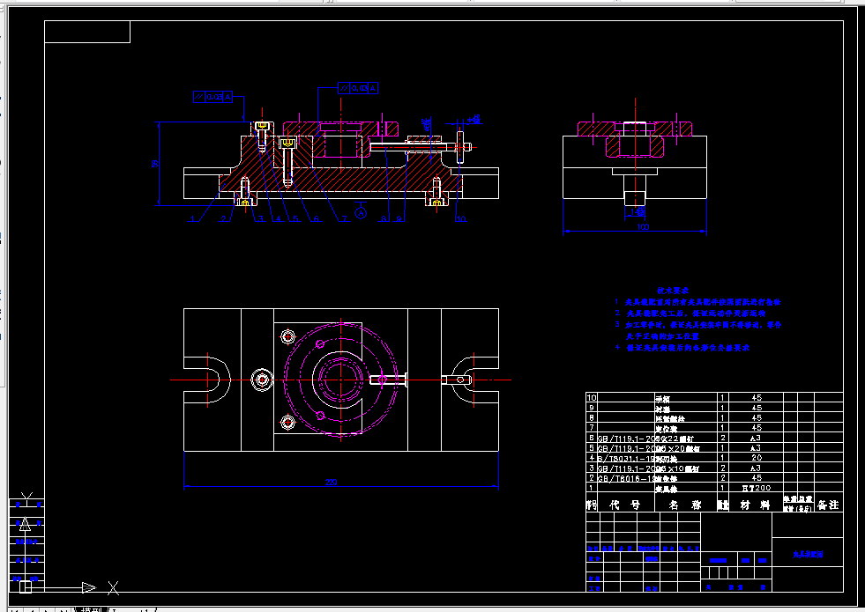
Task: Click the 备注 column header in parts list
Action: pos(828,504)
